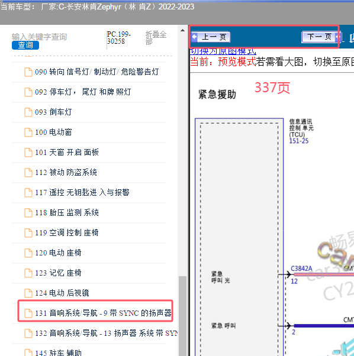Screen dimensions: 354x356
Task: Click the right arrow icon on 下一页
Action: click(338, 37)
